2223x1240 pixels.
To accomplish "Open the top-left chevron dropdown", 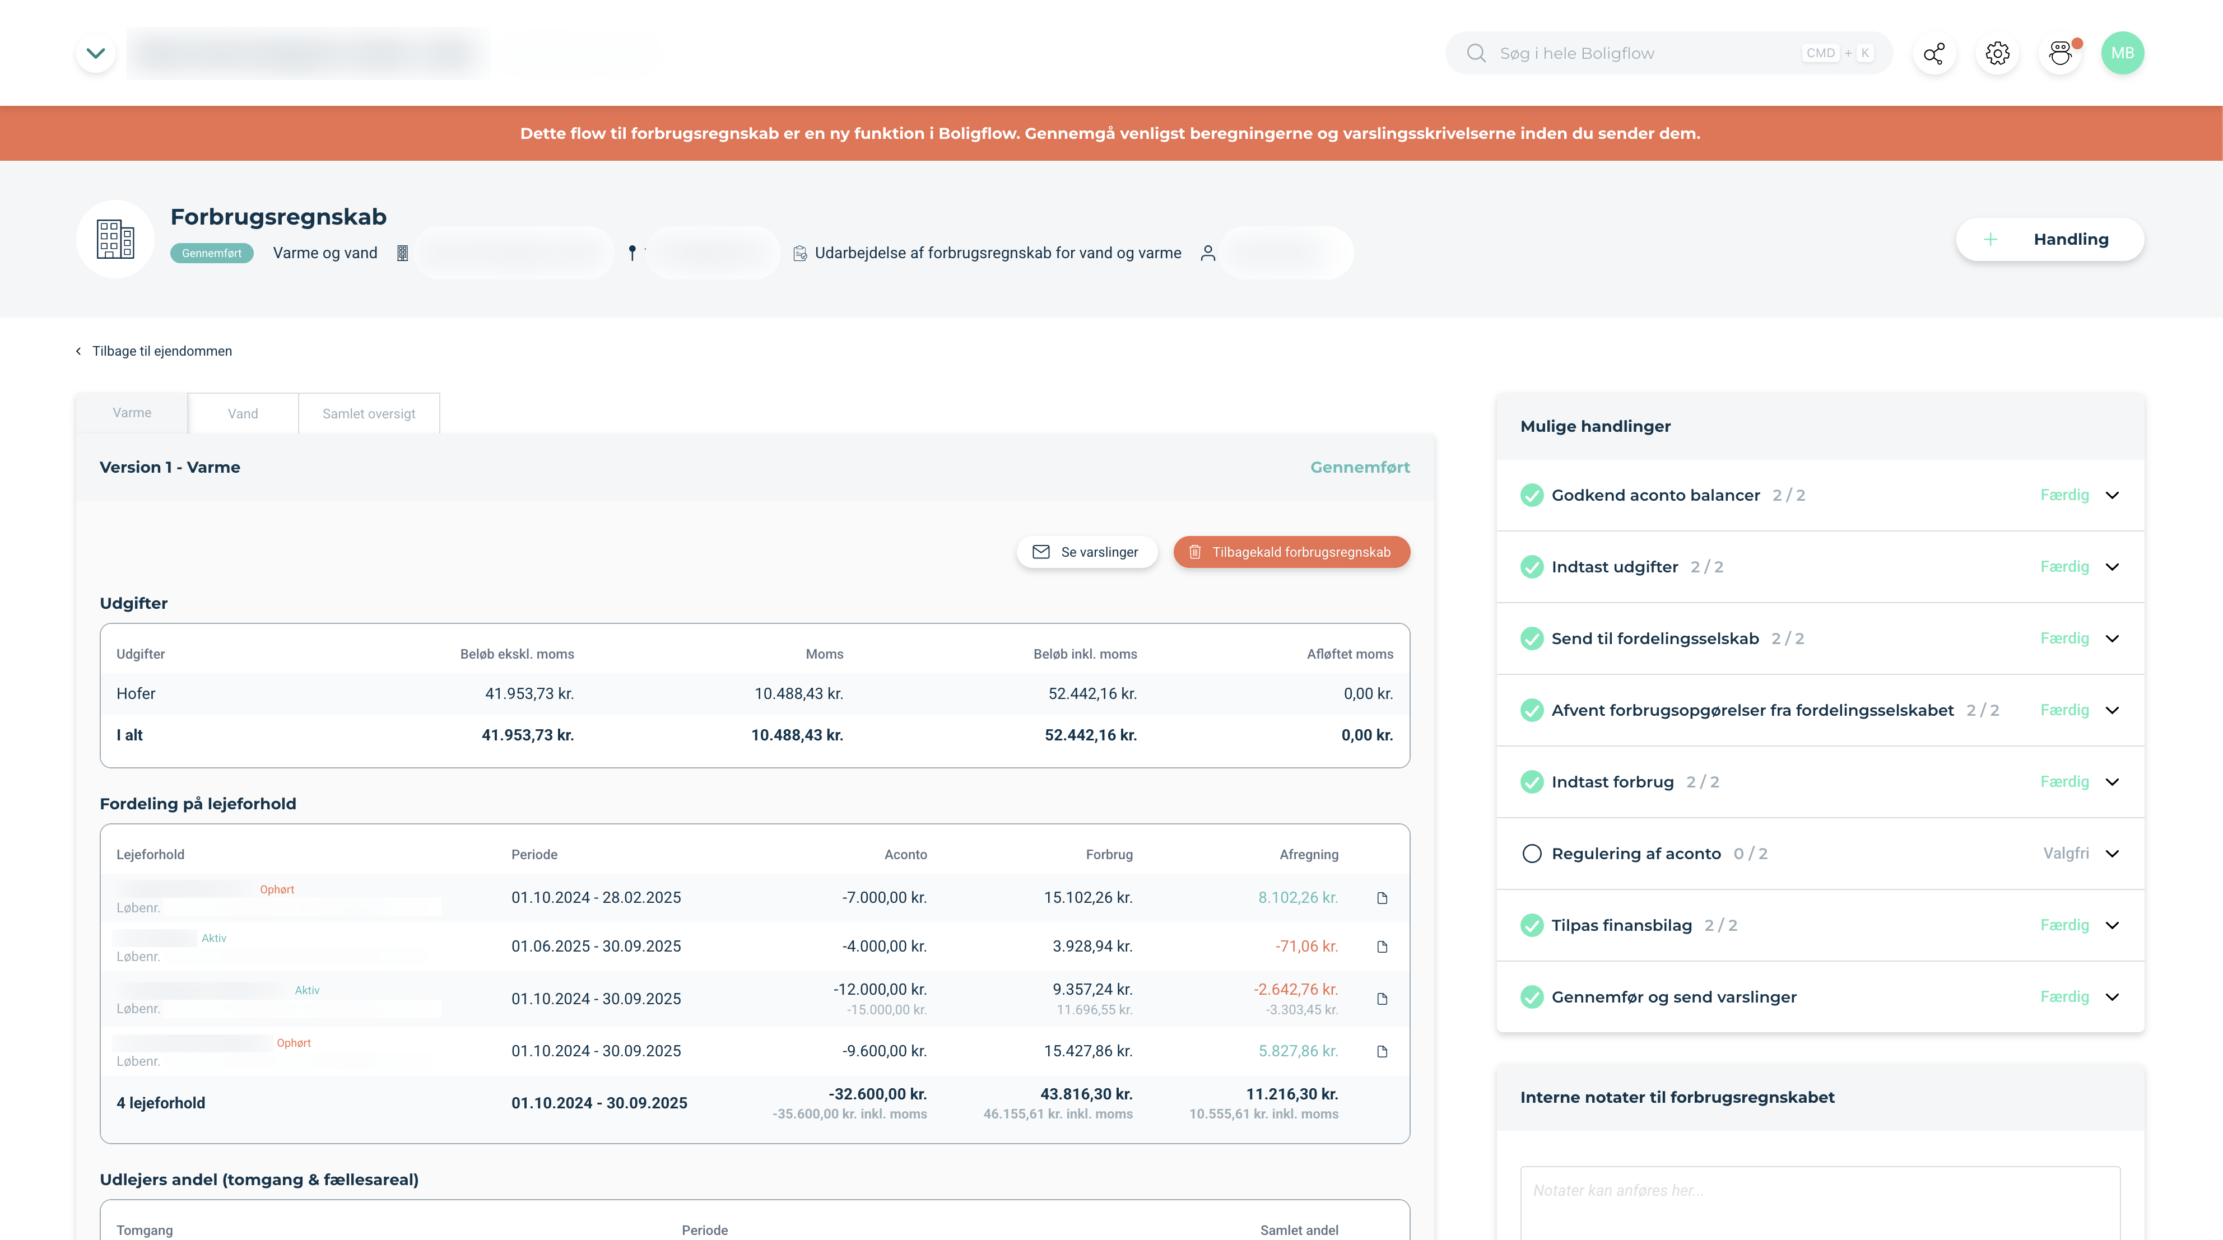I will tap(96, 54).
